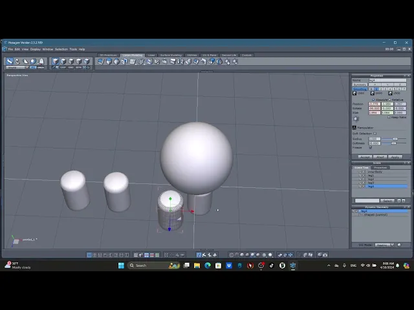
Task: Click the blue-topped cube Vertex Modeling tool
Action: (x=109, y=61)
